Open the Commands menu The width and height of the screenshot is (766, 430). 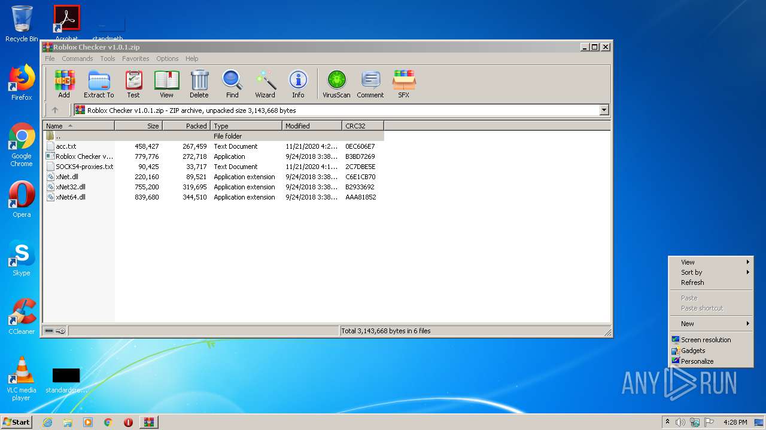77,59
